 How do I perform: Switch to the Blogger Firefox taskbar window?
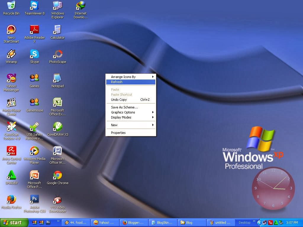coord(134,223)
